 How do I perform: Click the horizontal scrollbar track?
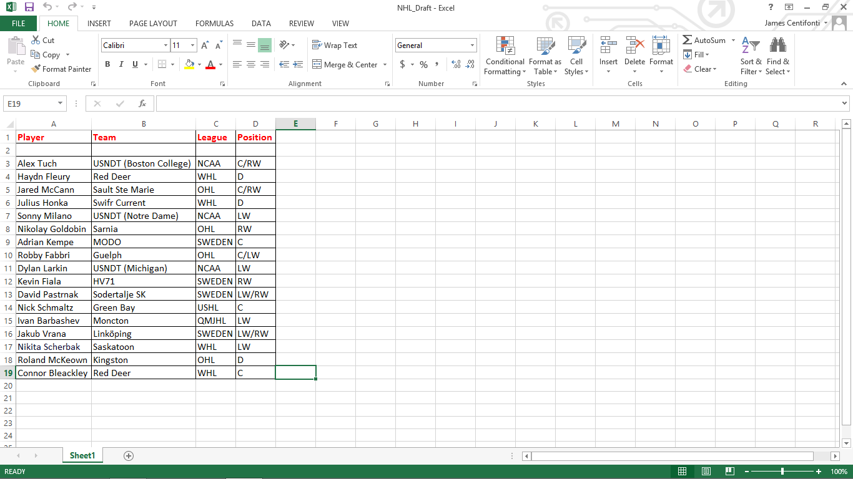click(x=673, y=456)
